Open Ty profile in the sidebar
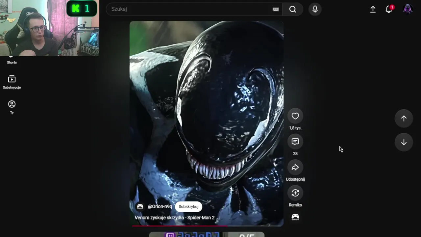Viewport: 421px width, 237px height. (x=12, y=107)
